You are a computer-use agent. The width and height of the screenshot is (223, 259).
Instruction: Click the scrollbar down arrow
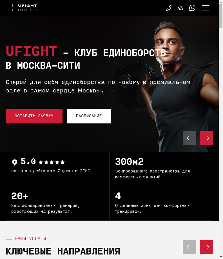coord(221,257)
